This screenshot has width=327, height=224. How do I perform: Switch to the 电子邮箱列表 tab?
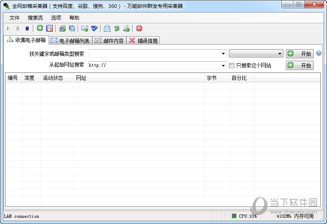coord(71,40)
